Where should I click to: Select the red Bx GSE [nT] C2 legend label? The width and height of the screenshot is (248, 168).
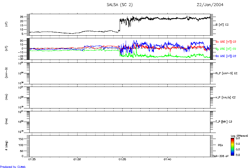226,42
